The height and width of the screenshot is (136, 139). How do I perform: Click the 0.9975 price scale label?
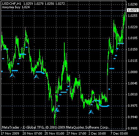pyautogui.click(x=133, y=106)
